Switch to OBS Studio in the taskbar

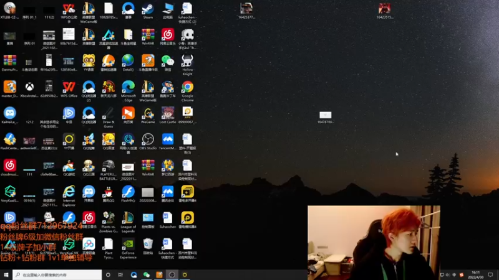pos(172,274)
